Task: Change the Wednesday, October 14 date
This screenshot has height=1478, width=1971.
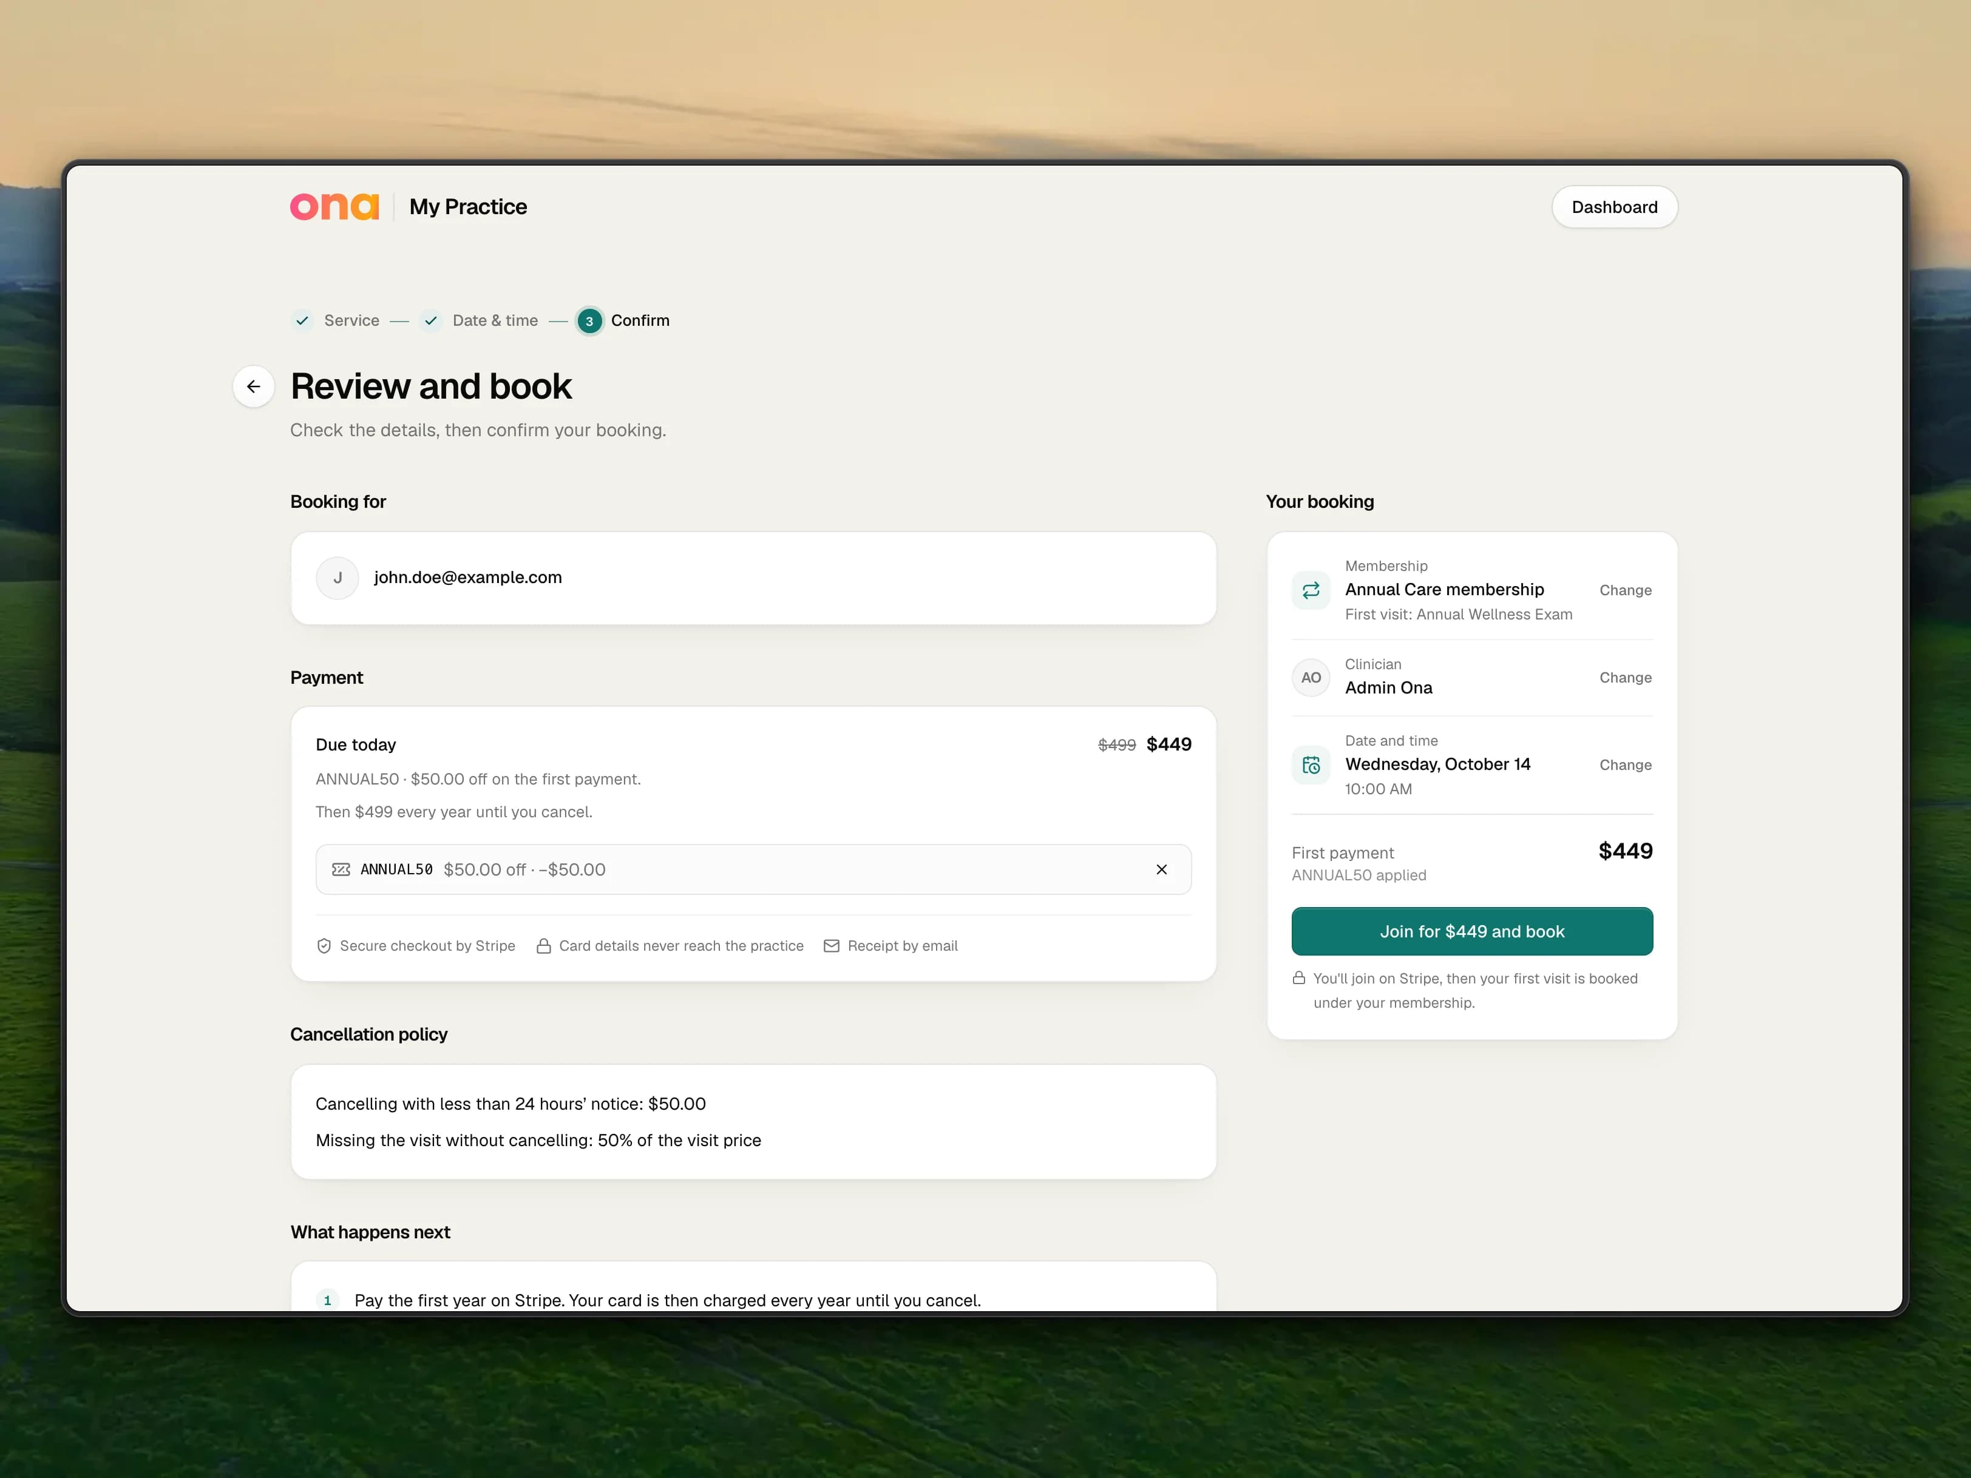Action: pyautogui.click(x=1625, y=765)
